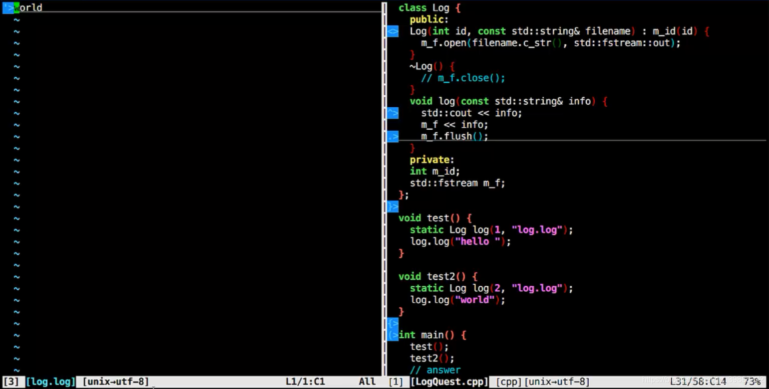The width and height of the screenshot is (769, 389).
Task: Click [unix→utf-8] in the log.log status line
Action: tap(116, 382)
